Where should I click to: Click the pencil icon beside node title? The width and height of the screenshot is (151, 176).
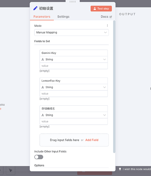click(35, 8)
